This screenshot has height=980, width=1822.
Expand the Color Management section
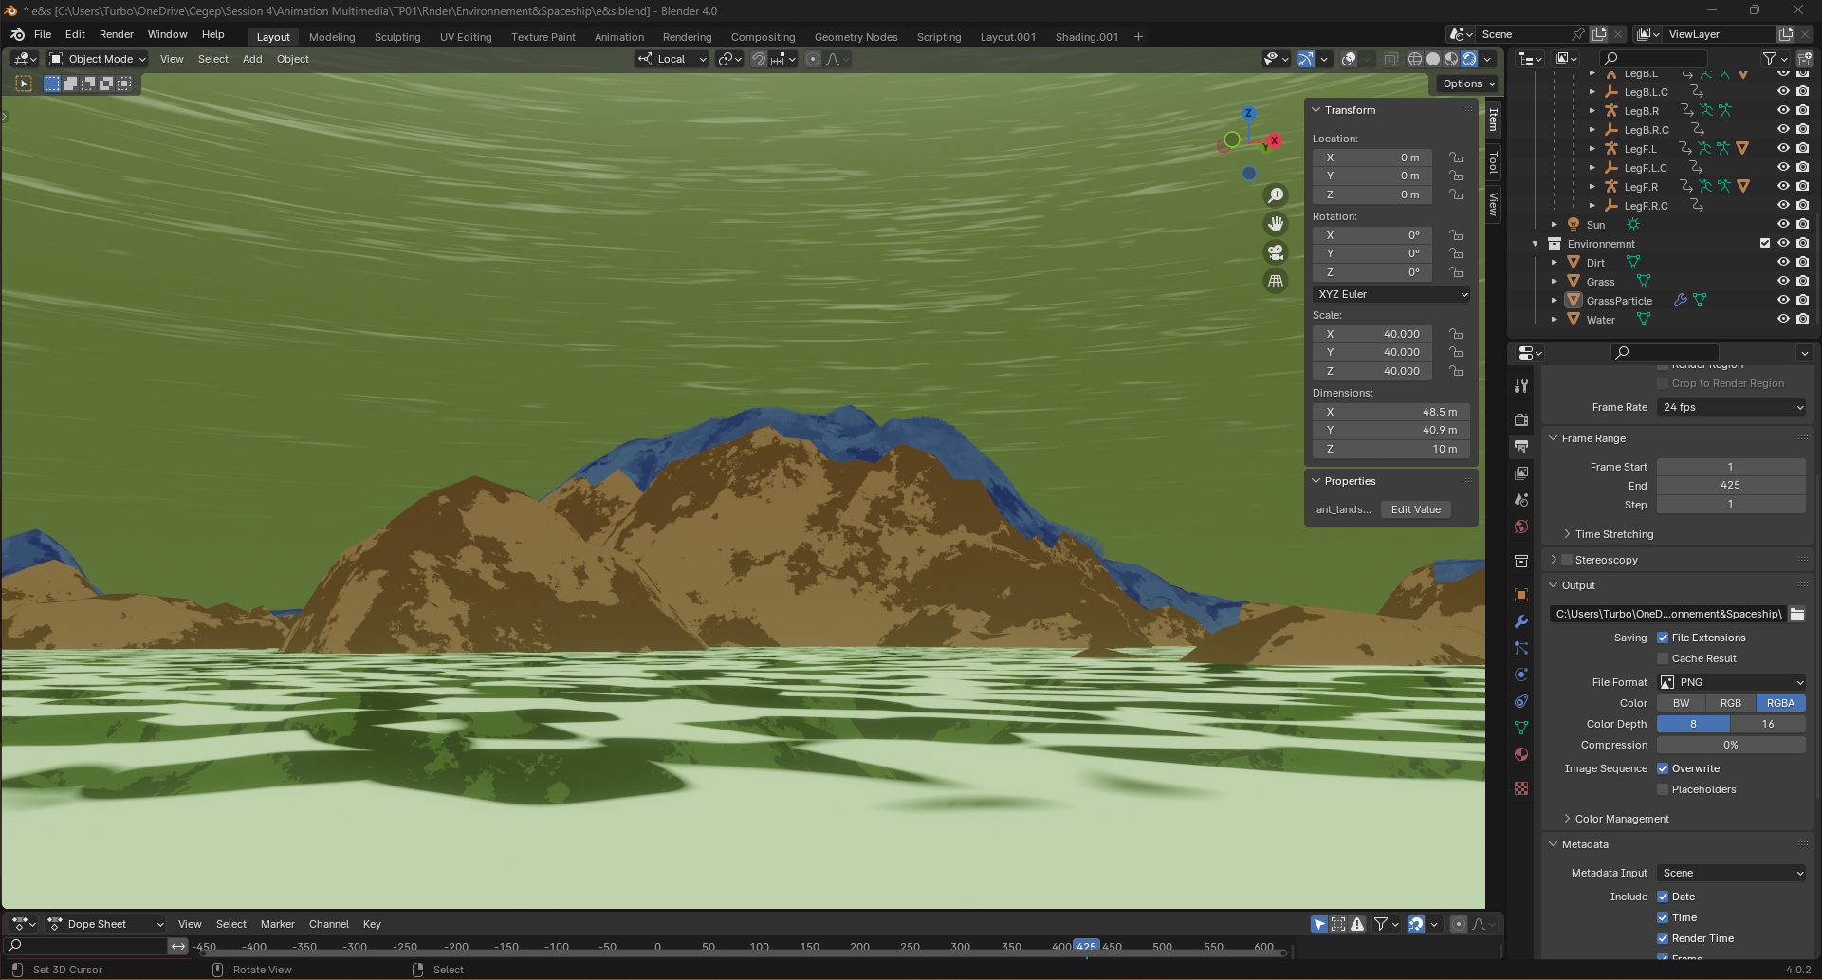tap(1621, 819)
